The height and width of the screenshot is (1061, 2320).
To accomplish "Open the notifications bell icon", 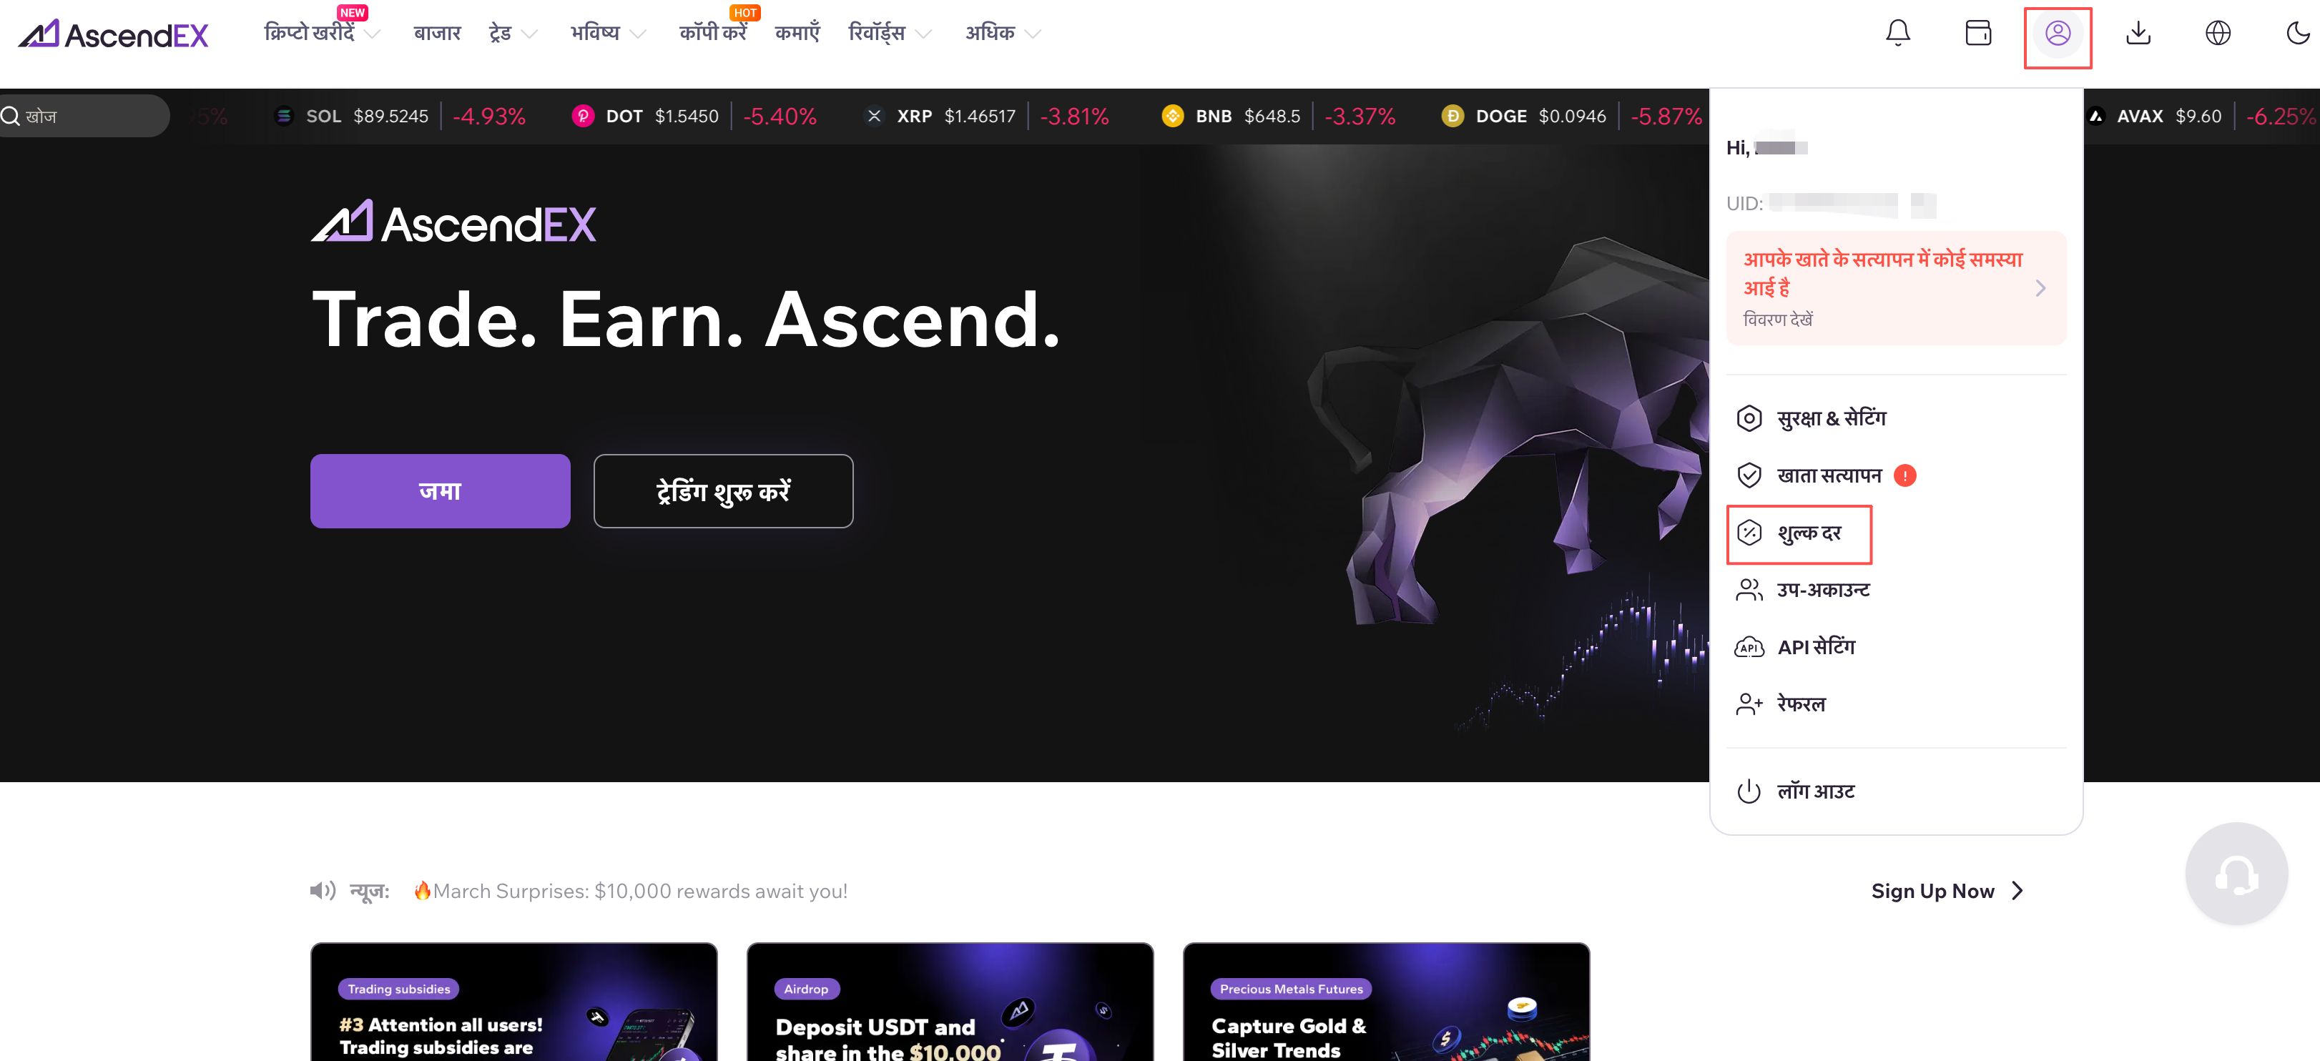I will point(1897,34).
